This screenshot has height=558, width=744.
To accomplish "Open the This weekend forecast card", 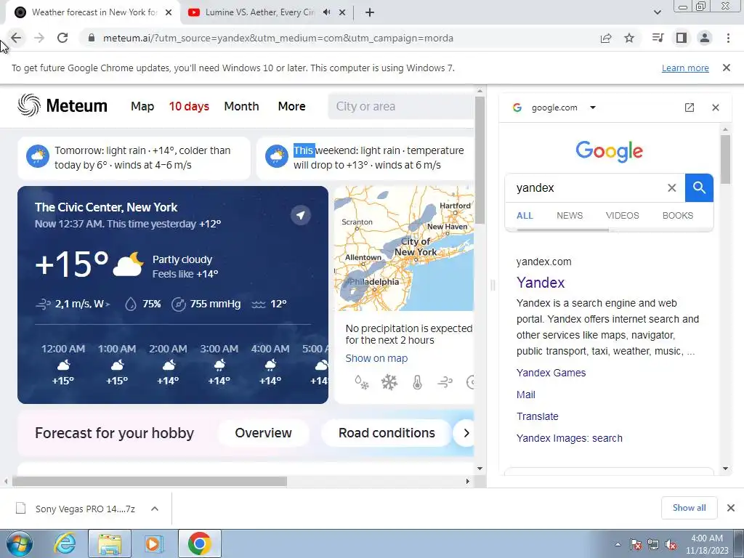I will (x=365, y=158).
